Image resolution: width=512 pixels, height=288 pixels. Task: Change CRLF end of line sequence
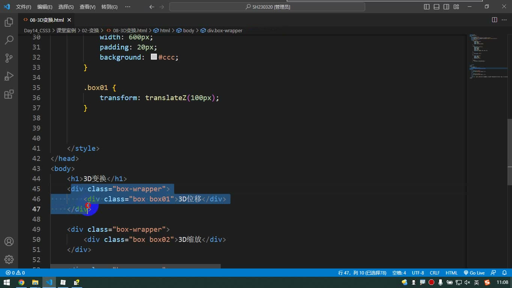click(435, 273)
